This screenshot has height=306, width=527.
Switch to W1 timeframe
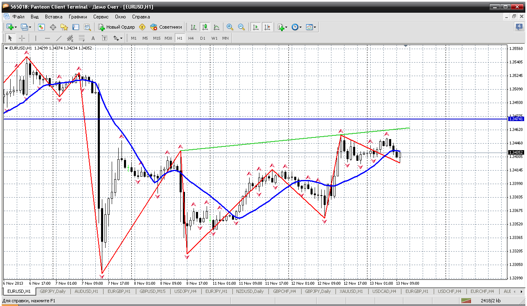214,38
